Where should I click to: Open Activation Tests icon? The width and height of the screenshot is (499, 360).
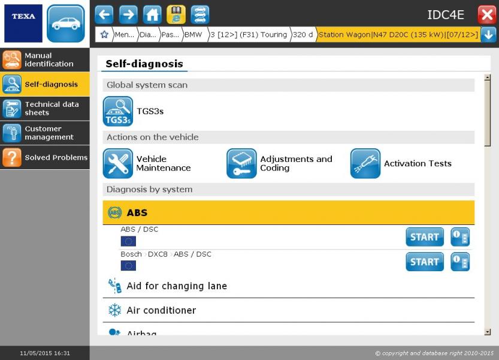365,163
